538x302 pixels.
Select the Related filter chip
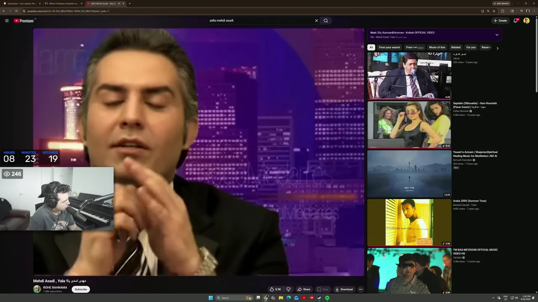click(x=456, y=47)
